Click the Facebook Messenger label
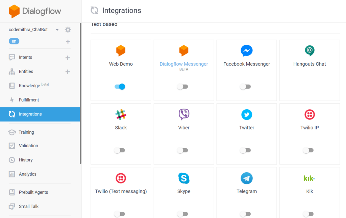The width and height of the screenshot is (346, 218). [x=247, y=64]
